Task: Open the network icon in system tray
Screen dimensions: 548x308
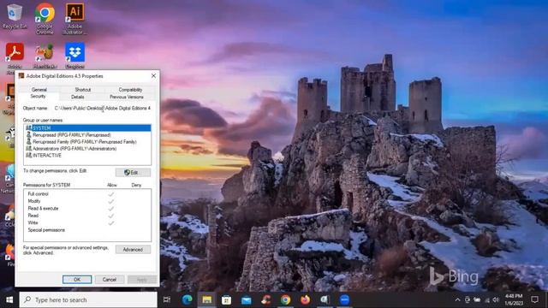Action: (487, 300)
